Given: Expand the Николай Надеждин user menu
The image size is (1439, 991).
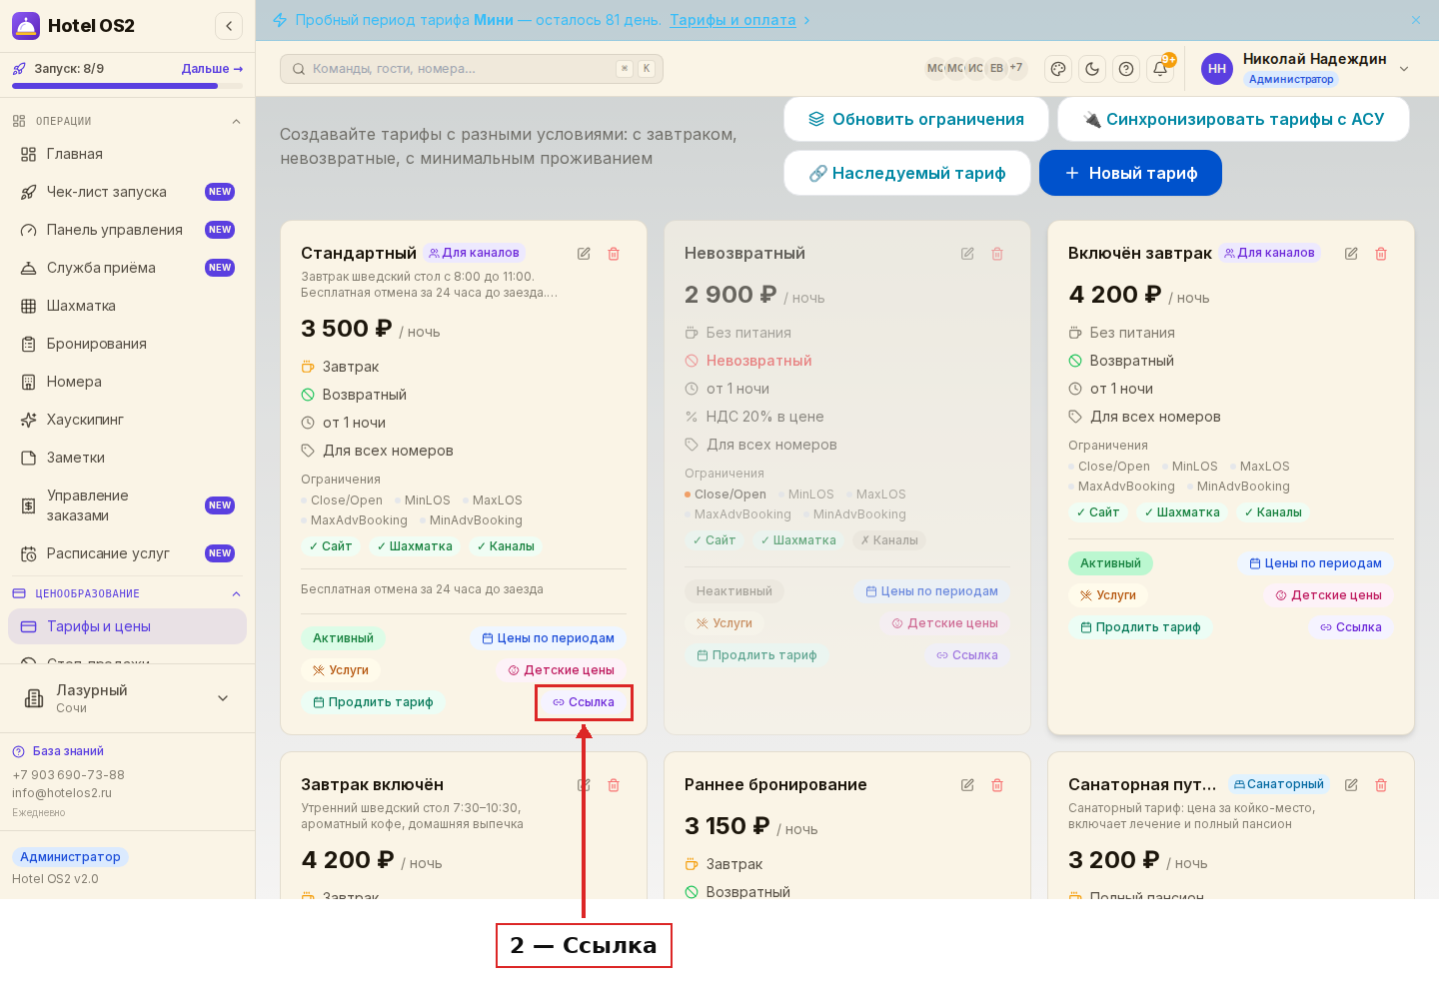Looking at the screenshot, I should (x=1404, y=69).
